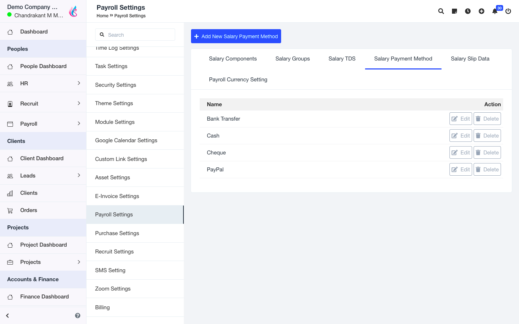Expand the HR menu chevron
Viewport: 519px width, 324px height.
pos(79,83)
